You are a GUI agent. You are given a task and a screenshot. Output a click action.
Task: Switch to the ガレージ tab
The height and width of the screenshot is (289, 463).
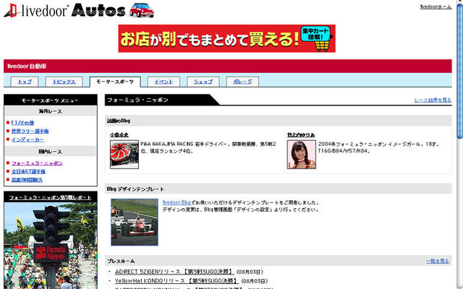click(242, 82)
